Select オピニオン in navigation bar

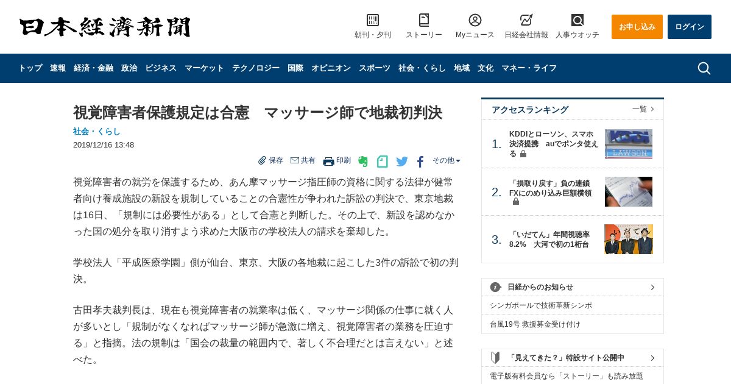tap(331, 68)
